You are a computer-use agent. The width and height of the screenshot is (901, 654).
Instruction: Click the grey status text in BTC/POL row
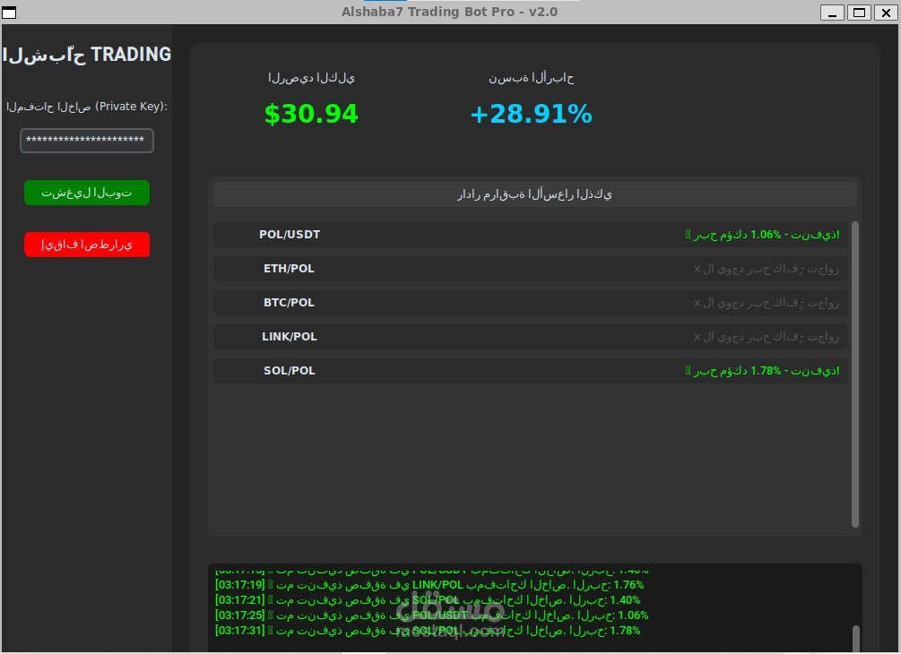pos(766,303)
